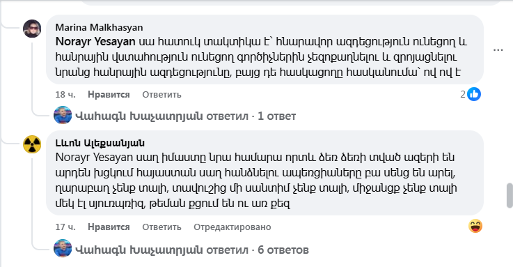Open the radiation symbol avatar of Լևոն Ալեքսանյան
Image resolution: width=513 pixels, height=267 pixels.
32,144
